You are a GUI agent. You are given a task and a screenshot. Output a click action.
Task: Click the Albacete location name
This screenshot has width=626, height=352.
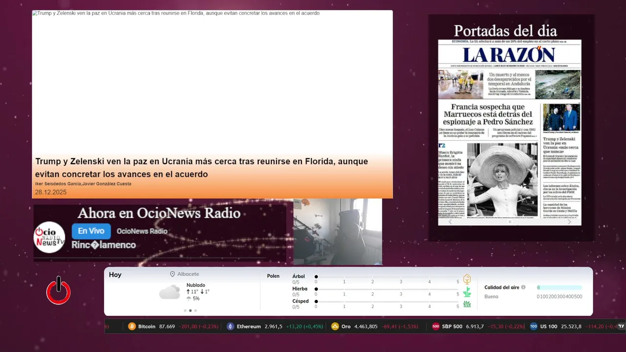pyautogui.click(x=188, y=274)
